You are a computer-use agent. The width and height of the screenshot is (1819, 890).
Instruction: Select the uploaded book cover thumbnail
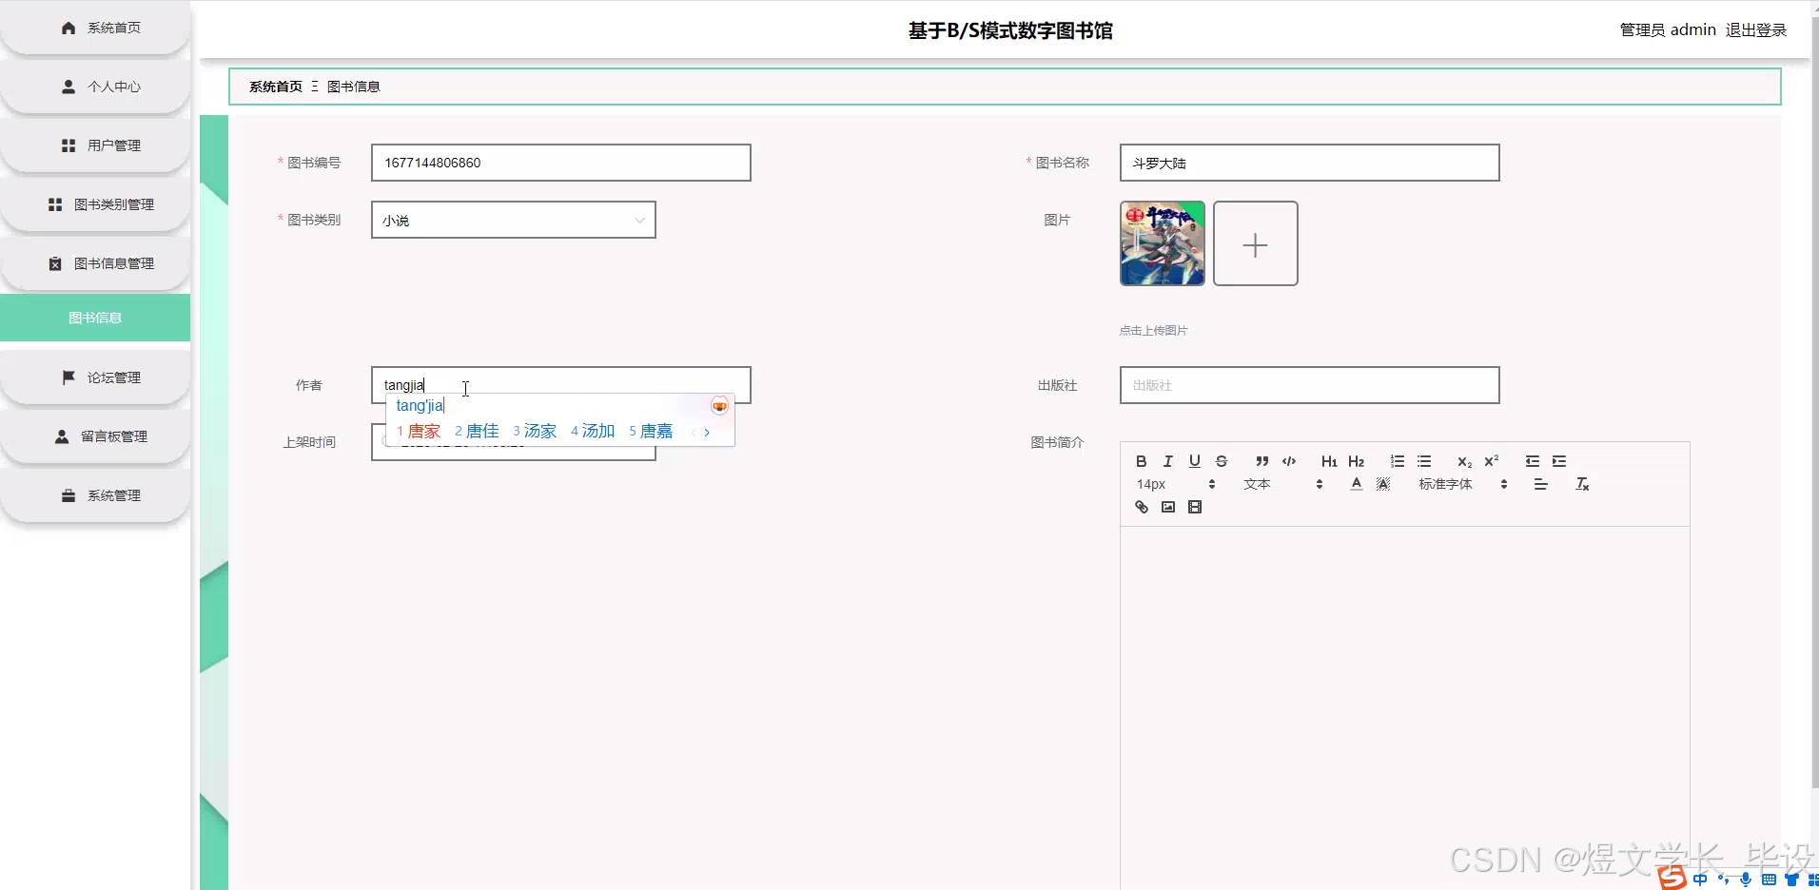1161,243
